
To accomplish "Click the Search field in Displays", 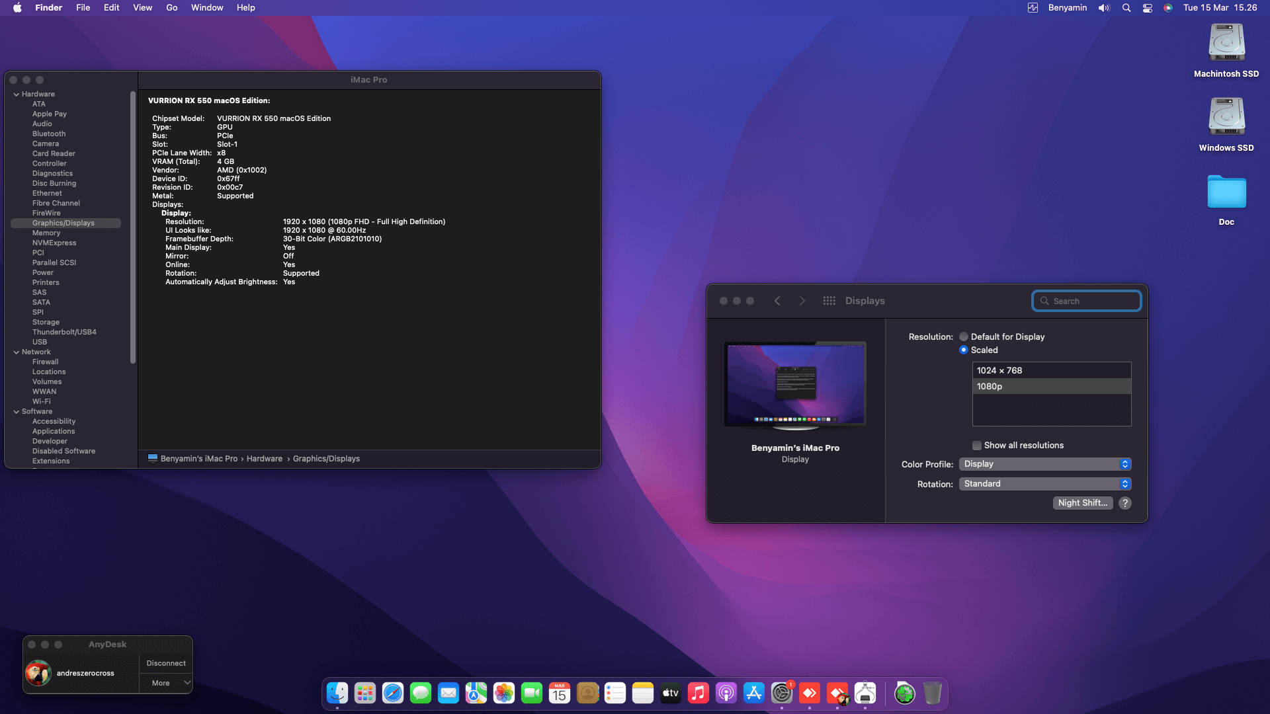I will tap(1087, 301).
